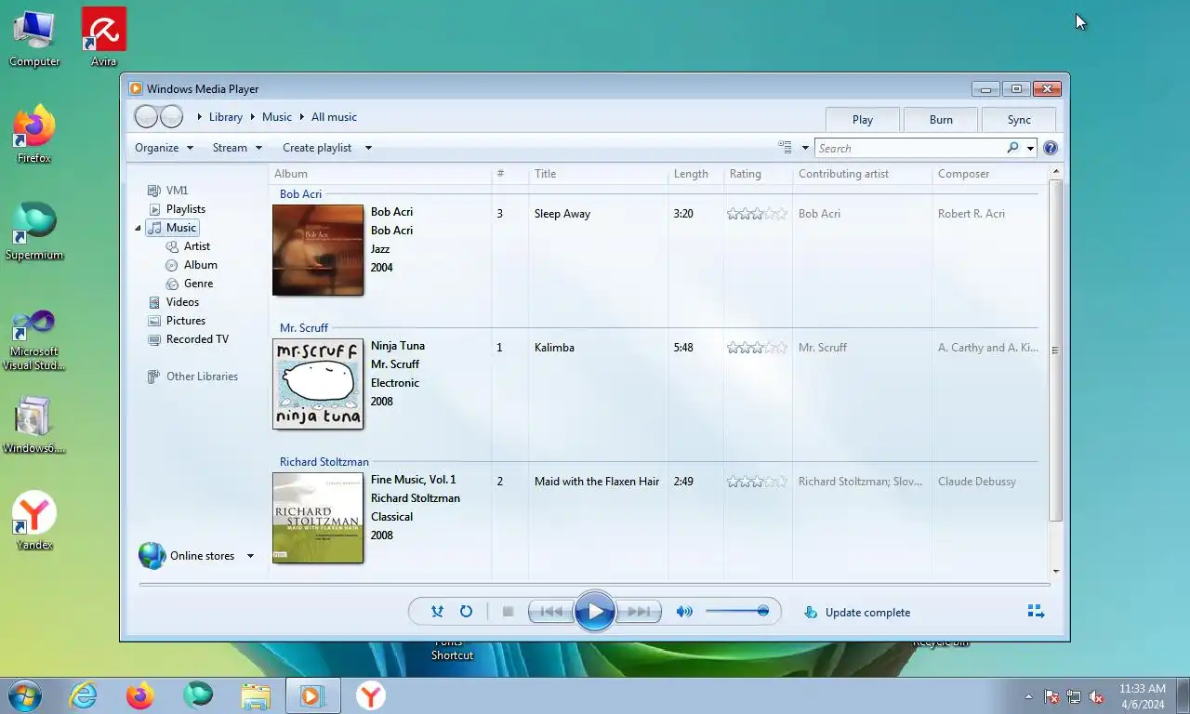Click Online stores globe icon
The height and width of the screenshot is (714, 1190).
(152, 555)
